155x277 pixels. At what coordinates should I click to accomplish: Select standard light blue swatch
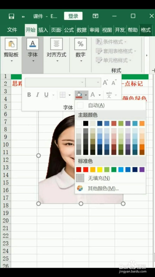point(121,170)
